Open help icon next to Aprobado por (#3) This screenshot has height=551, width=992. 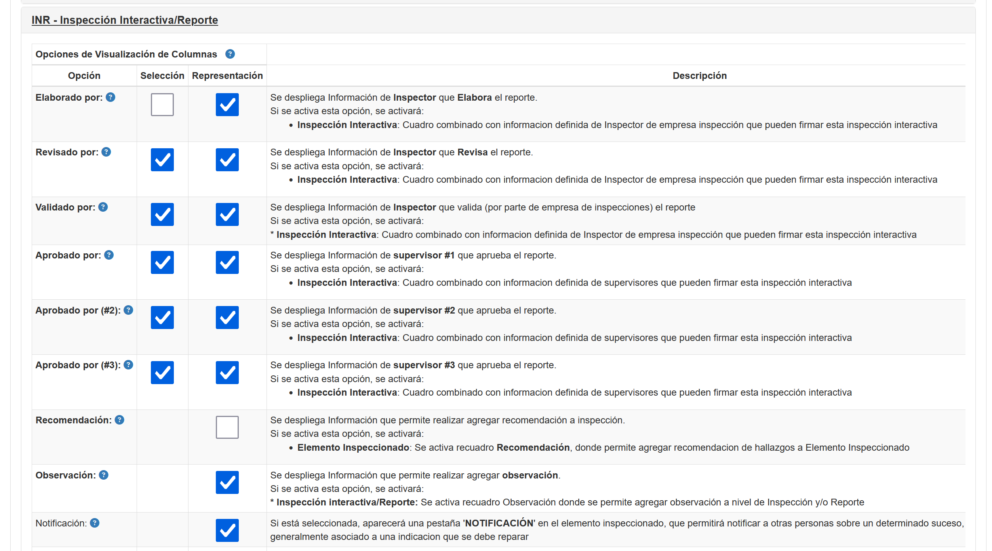128,365
